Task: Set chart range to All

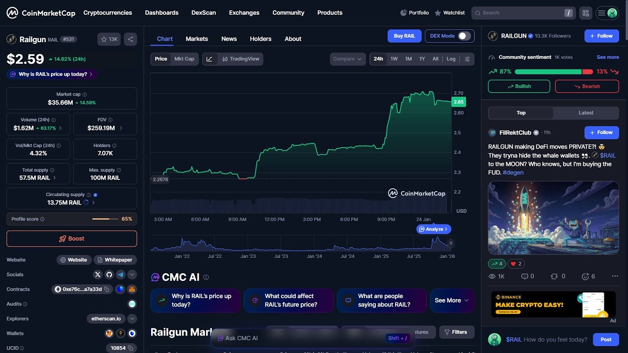Action: [x=435, y=59]
